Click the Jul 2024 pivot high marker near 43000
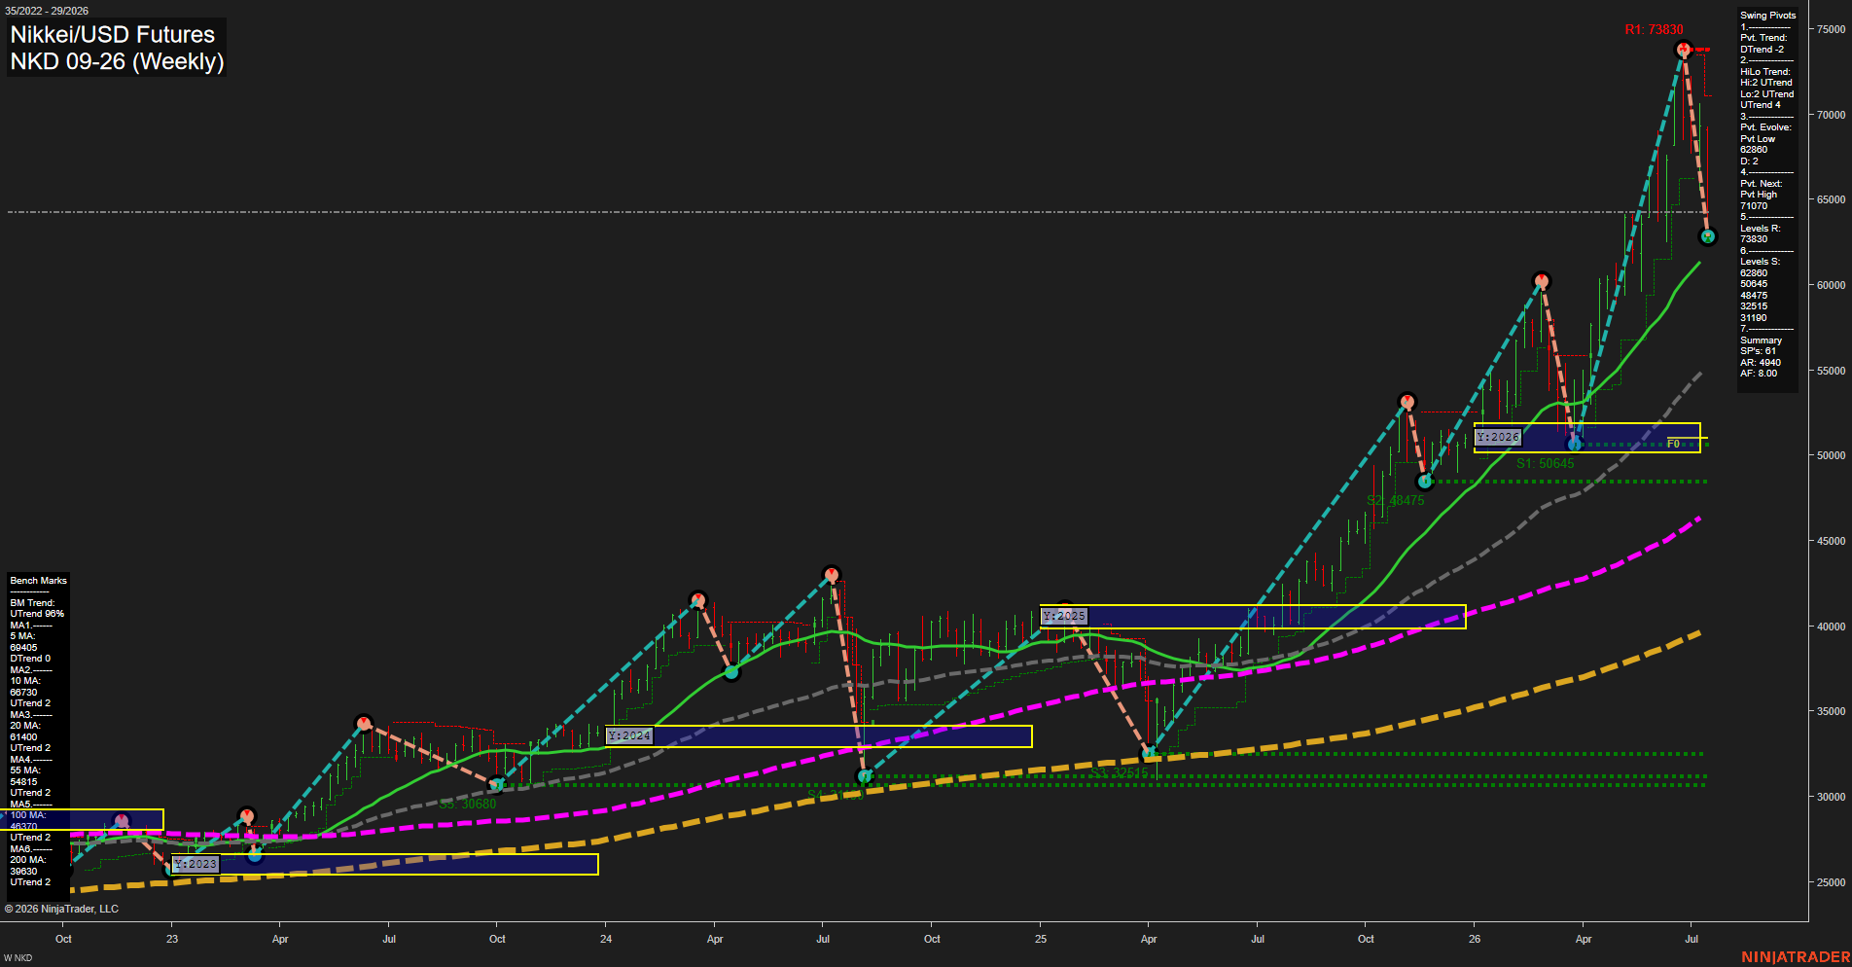 (831, 574)
